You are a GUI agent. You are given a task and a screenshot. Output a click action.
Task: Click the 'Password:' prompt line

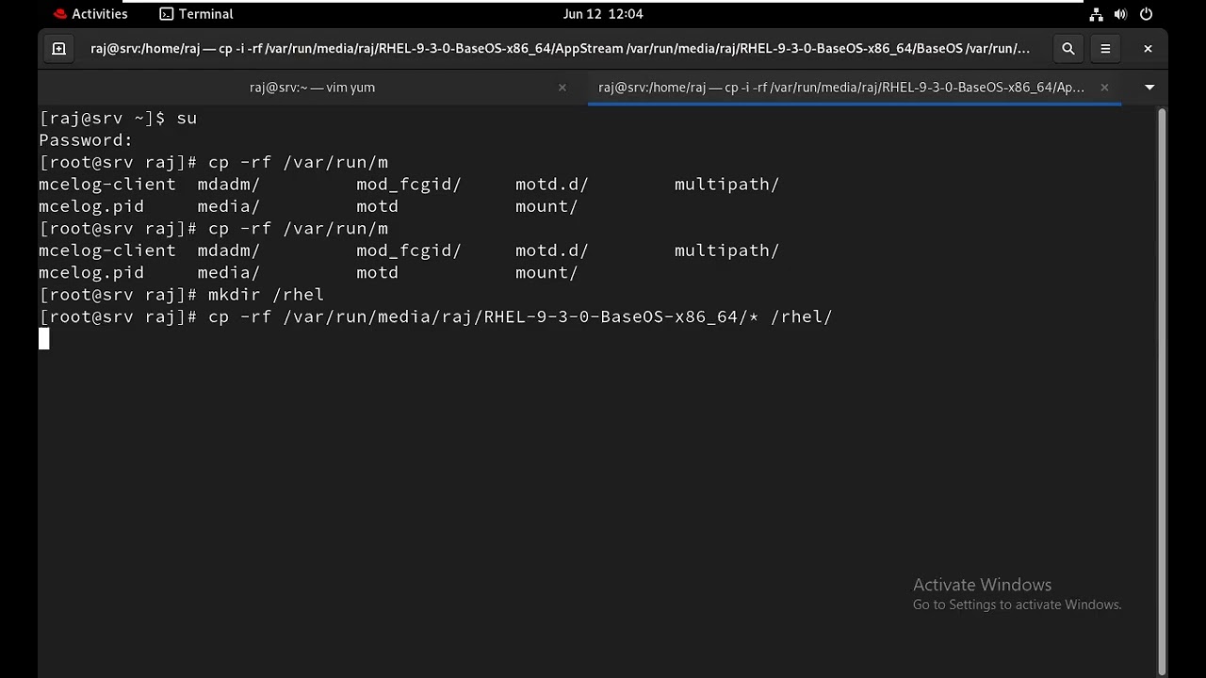86,140
